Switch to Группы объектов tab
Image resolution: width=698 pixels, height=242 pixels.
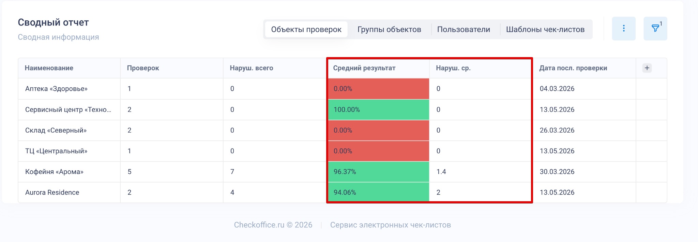point(389,30)
